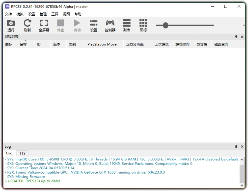The width and height of the screenshot is (248, 191).
Task: Undock the Log panel with float button
Action: [x=236, y=146]
